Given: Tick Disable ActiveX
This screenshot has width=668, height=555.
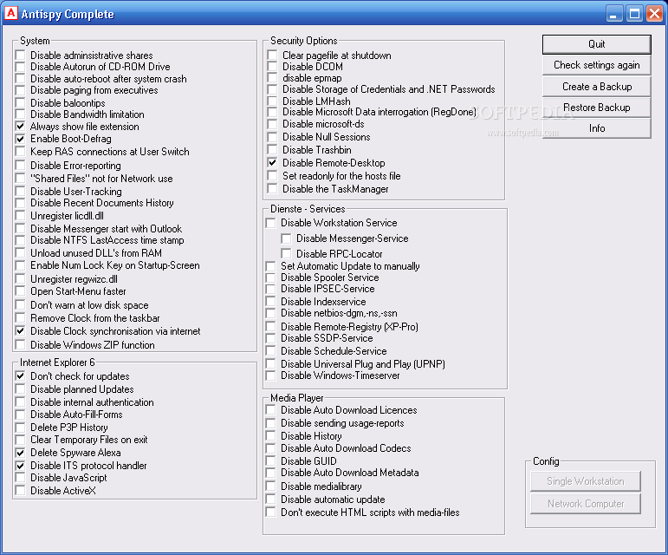Looking at the screenshot, I should point(20,490).
